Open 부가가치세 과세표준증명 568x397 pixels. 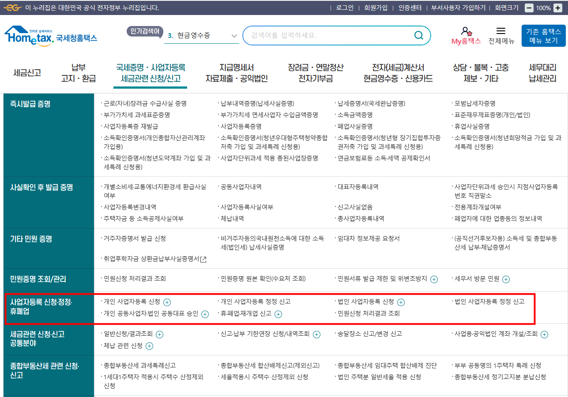click(136, 115)
